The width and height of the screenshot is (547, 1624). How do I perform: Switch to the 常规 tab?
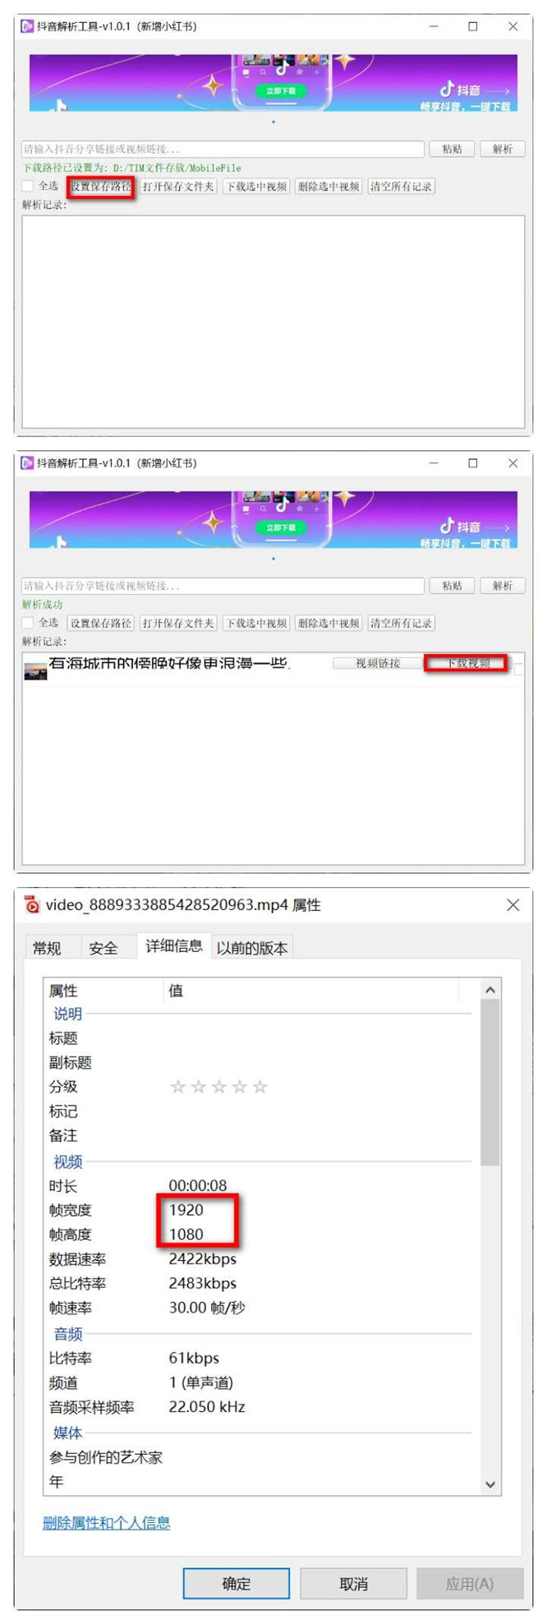(47, 948)
